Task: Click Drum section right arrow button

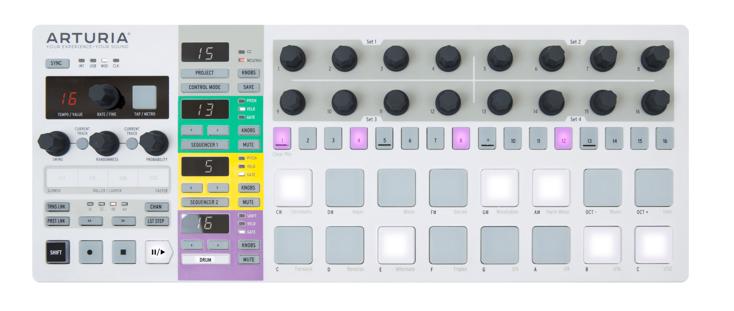Action: point(218,245)
